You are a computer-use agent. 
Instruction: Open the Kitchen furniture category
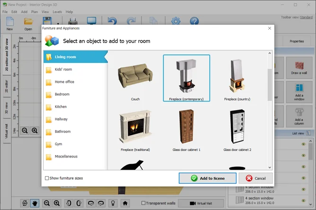(x=75, y=106)
